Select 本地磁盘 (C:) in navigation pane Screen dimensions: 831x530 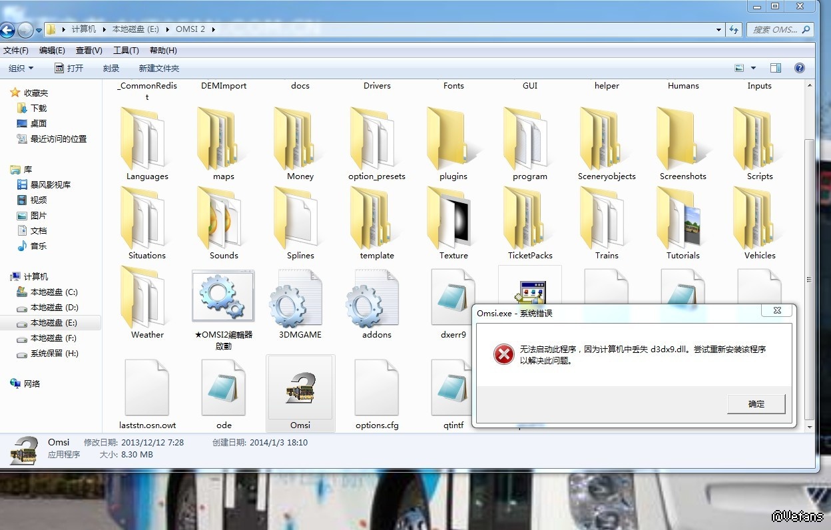tap(54, 292)
